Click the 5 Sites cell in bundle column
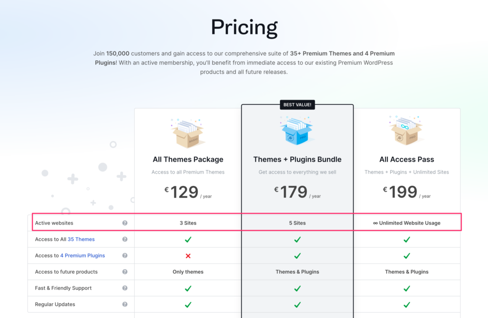 pyautogui.click(x=297, y=223)
